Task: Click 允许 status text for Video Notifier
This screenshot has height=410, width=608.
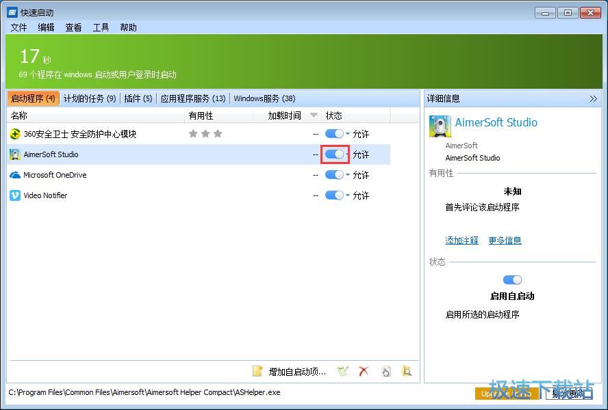Action: (x=361, y=195)
